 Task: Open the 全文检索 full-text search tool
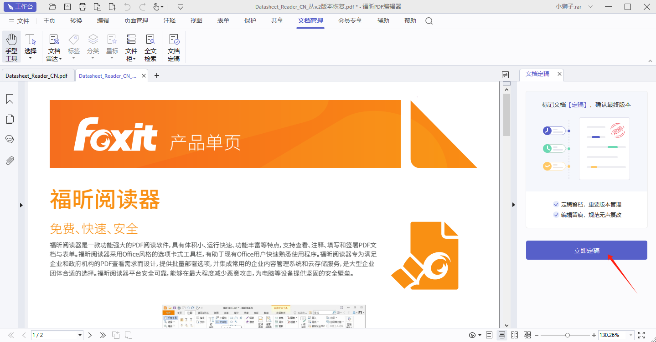[x=150, y=47]
